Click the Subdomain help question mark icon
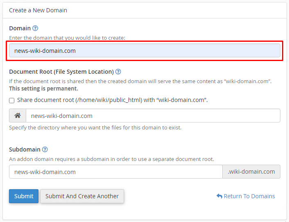Image resolution: width=289 pixels, height=222 pixels. click(x=45, y=150)
